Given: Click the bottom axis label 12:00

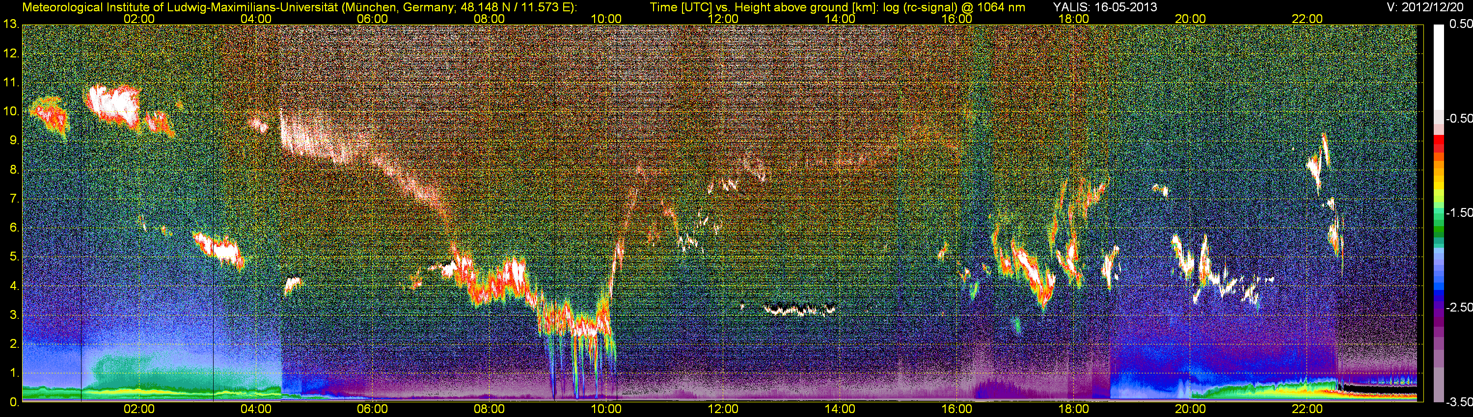Looking at the screenshot, I should (x=723, y=409).
